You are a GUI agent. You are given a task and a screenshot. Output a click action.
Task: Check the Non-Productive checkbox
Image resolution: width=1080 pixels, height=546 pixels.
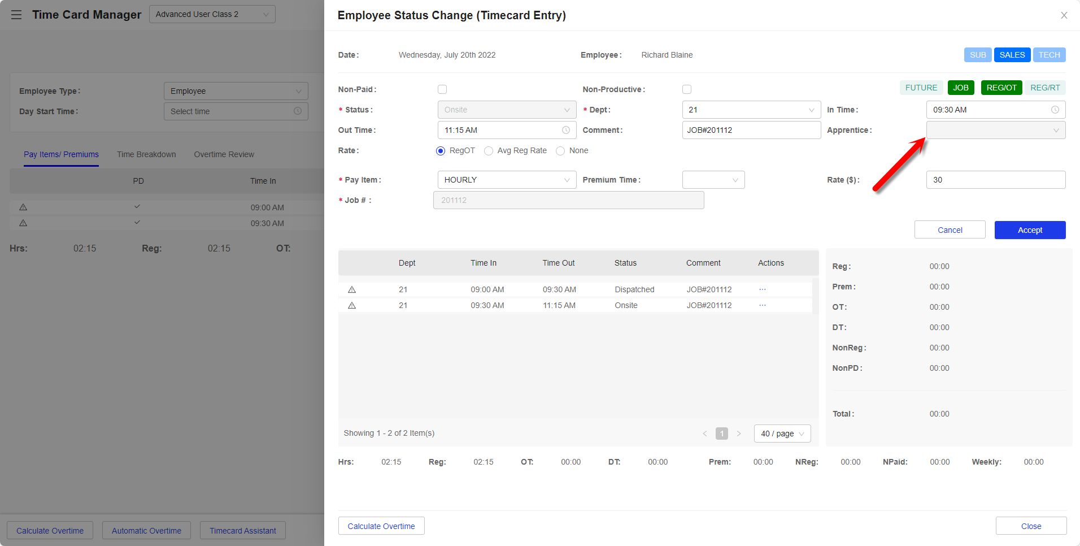click(x=687, y=89)
